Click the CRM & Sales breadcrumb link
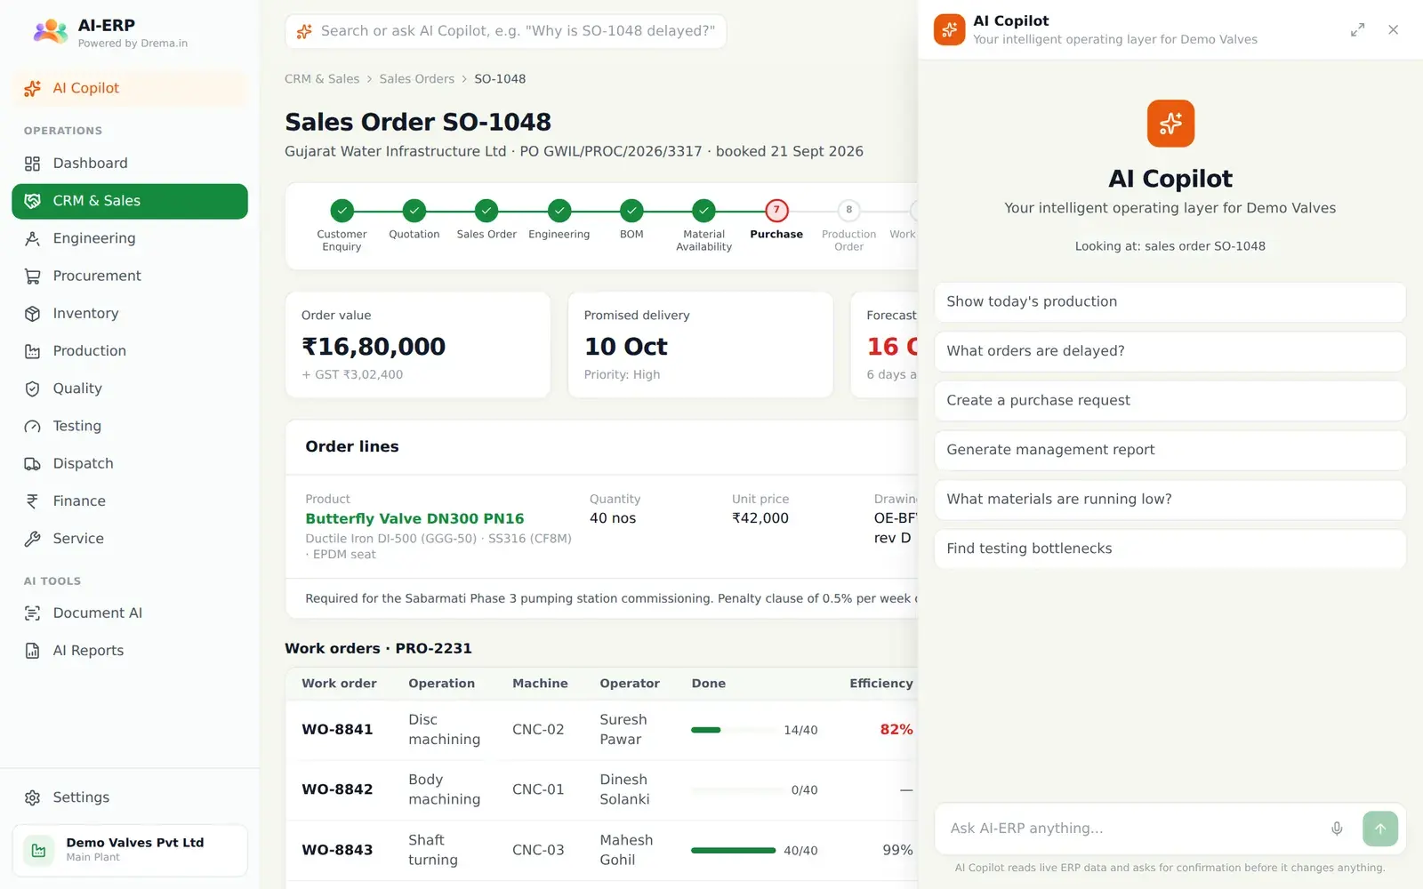 point(322,79)
